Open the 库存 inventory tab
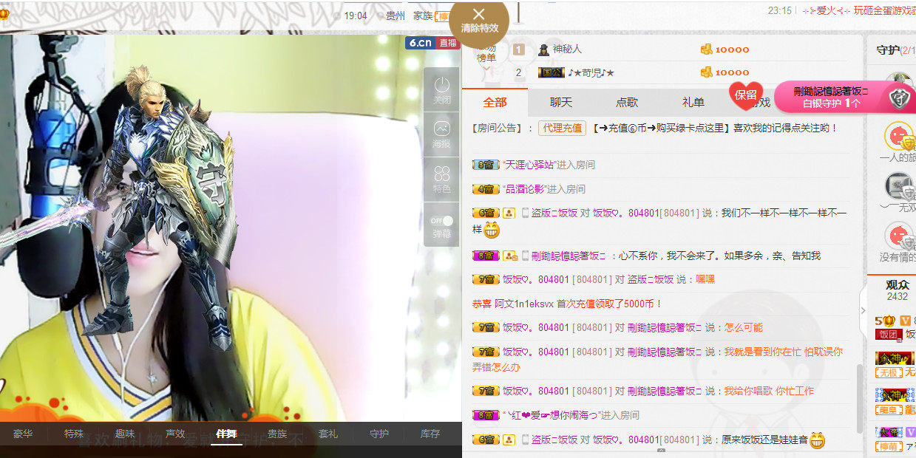 pyautogui.click(x=430, y=434)
